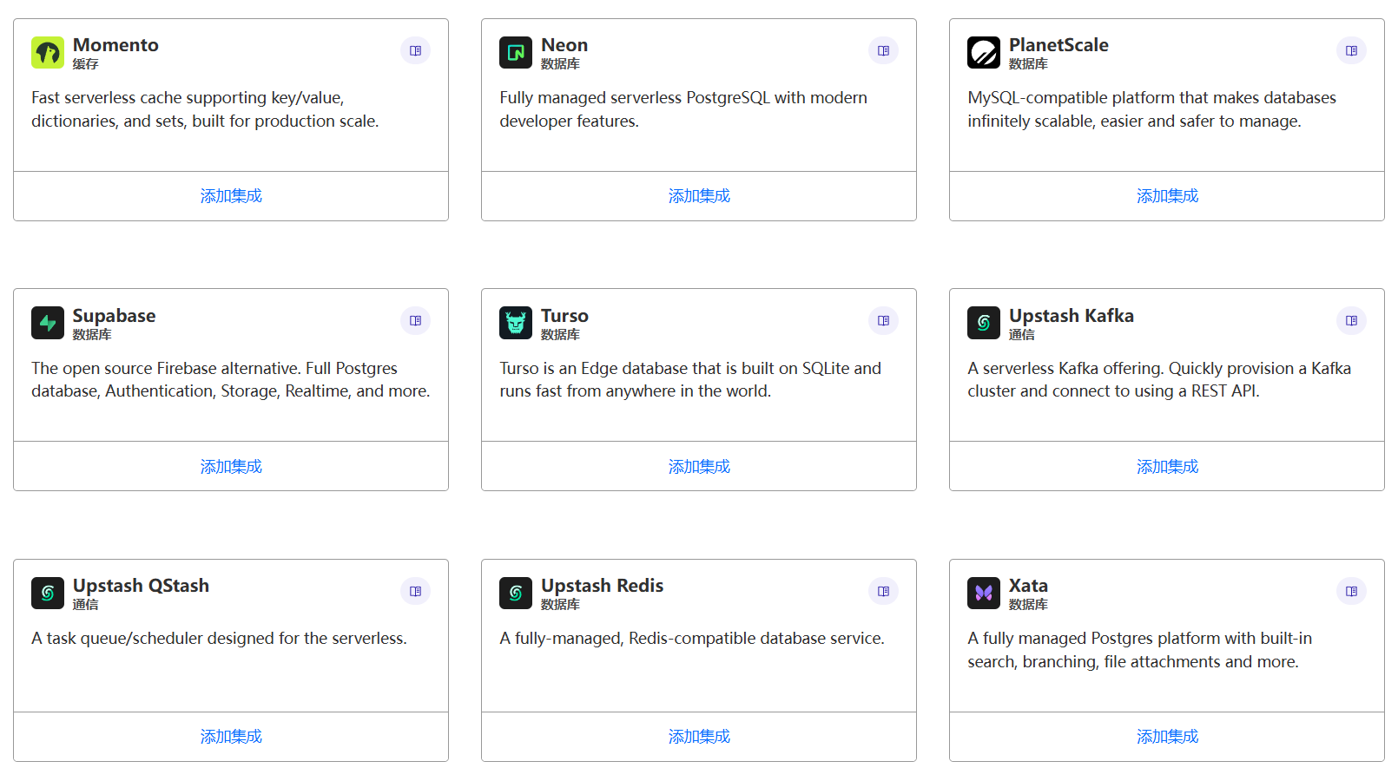Add the Upstash Redis integration
Viewport: 1398px width, 781px height.
pyautogui.click(x=699, y=737)
